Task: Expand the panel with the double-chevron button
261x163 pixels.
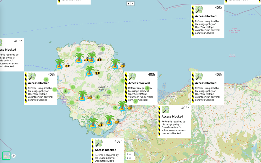Action: pos(14,156)
